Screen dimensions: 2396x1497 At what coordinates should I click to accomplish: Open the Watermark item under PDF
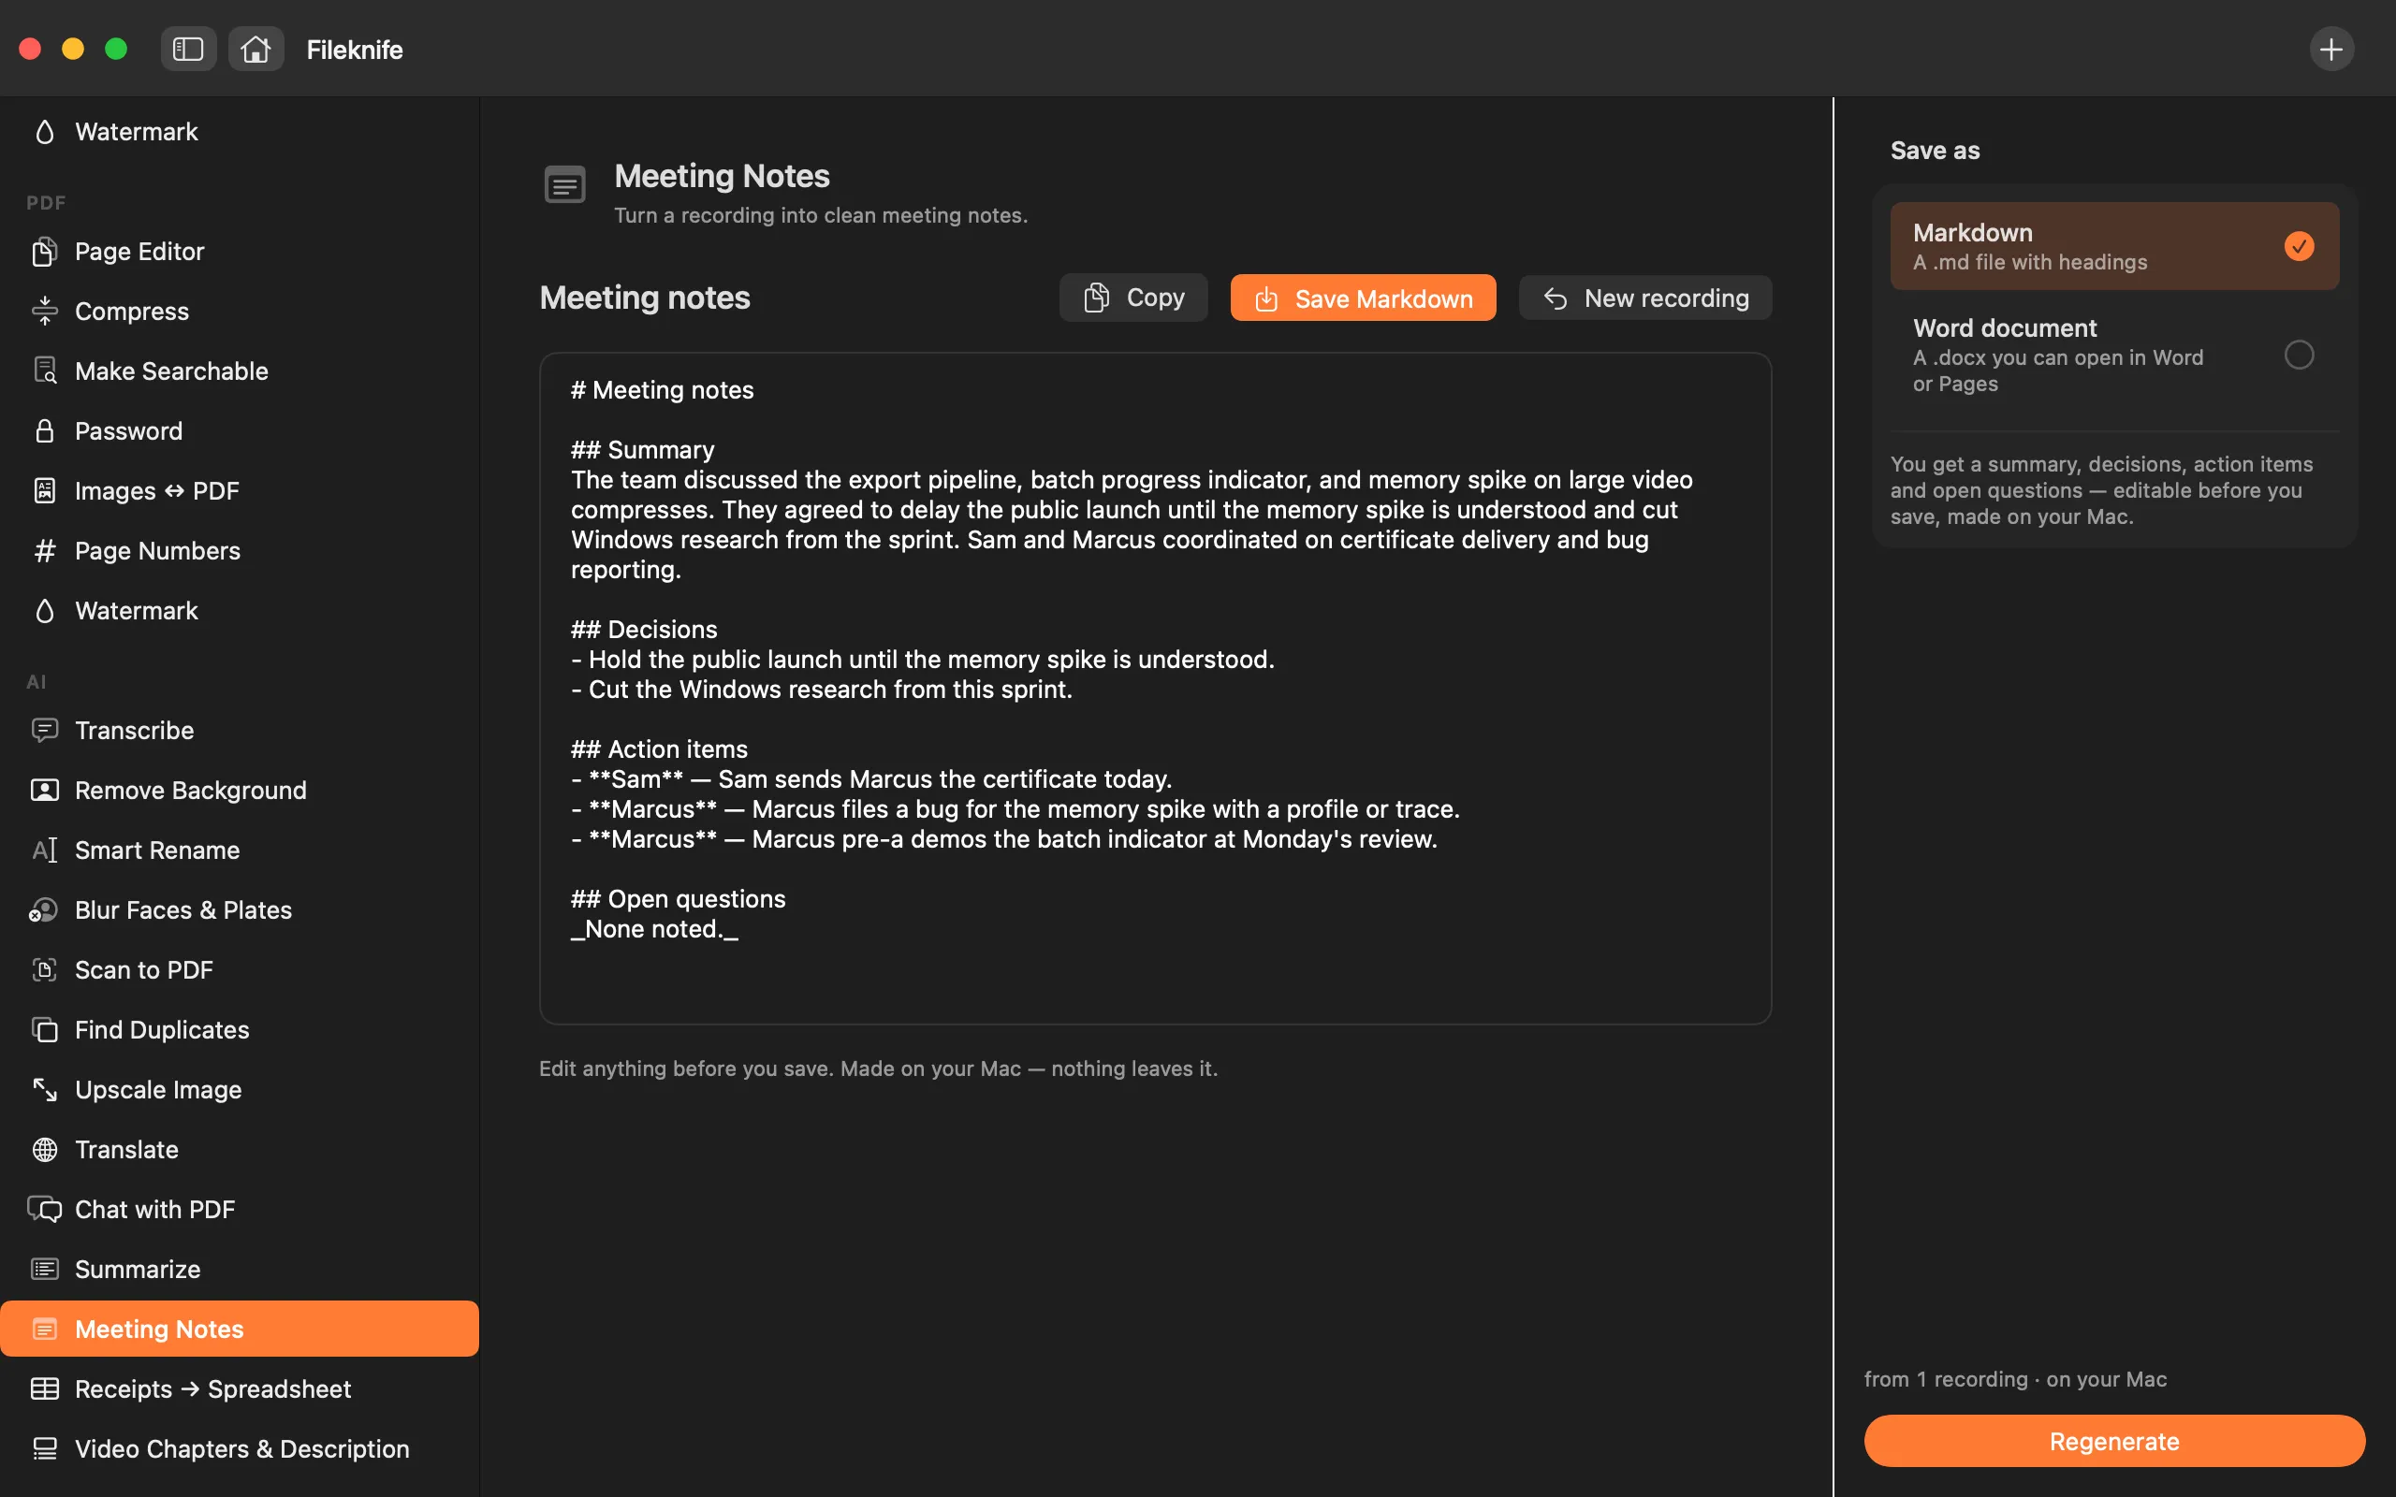(x=240, y=611)
